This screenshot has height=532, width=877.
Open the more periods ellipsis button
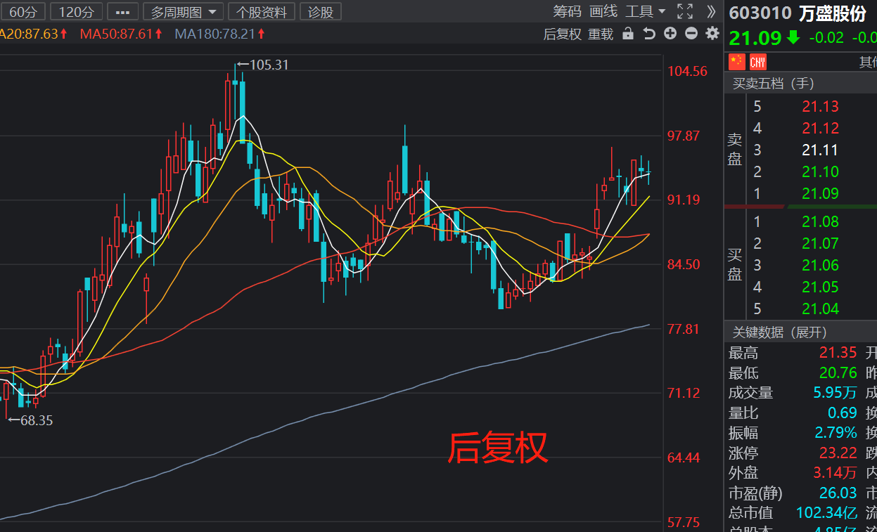122,11
